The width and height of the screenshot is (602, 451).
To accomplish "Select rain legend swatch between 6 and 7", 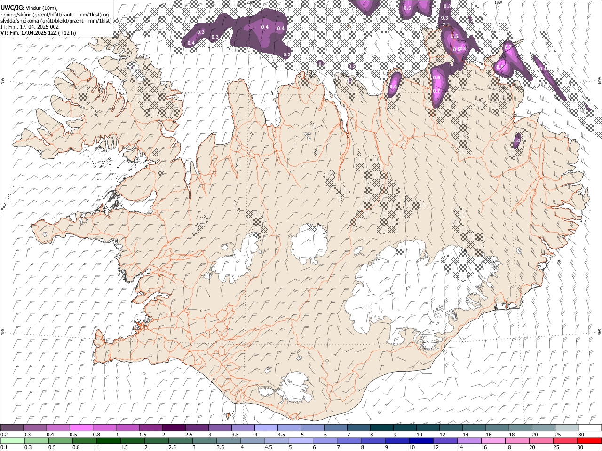I will (x=325, y=441).
